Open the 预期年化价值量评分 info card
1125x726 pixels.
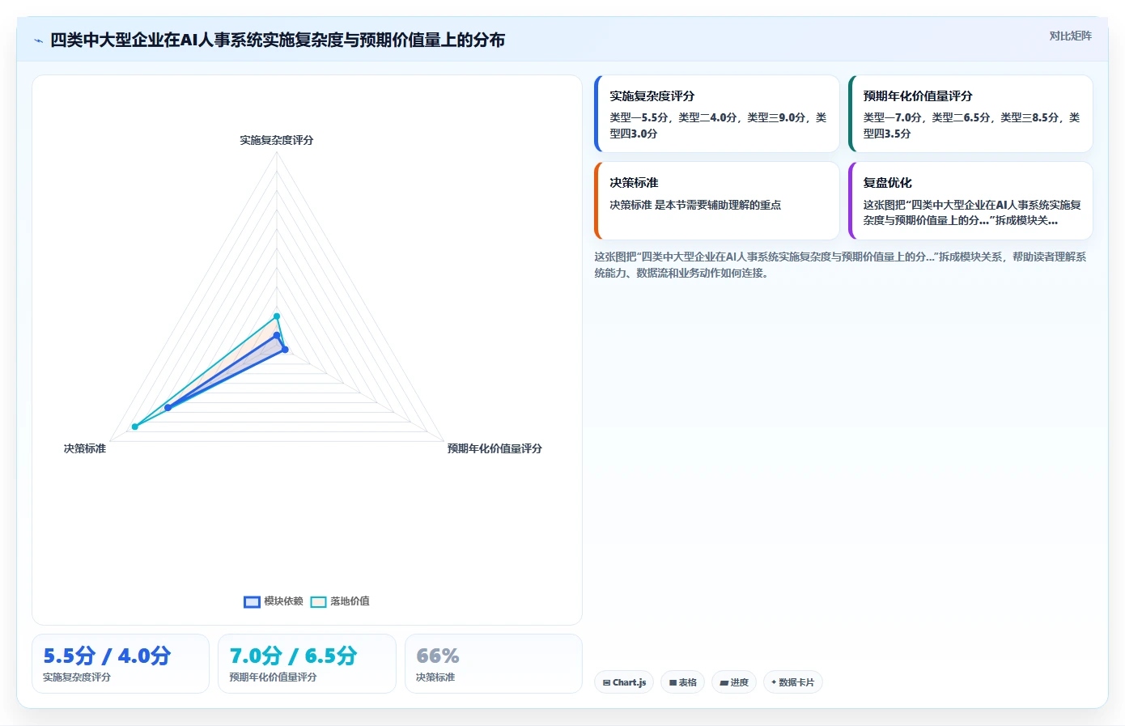tap(970, 114)
